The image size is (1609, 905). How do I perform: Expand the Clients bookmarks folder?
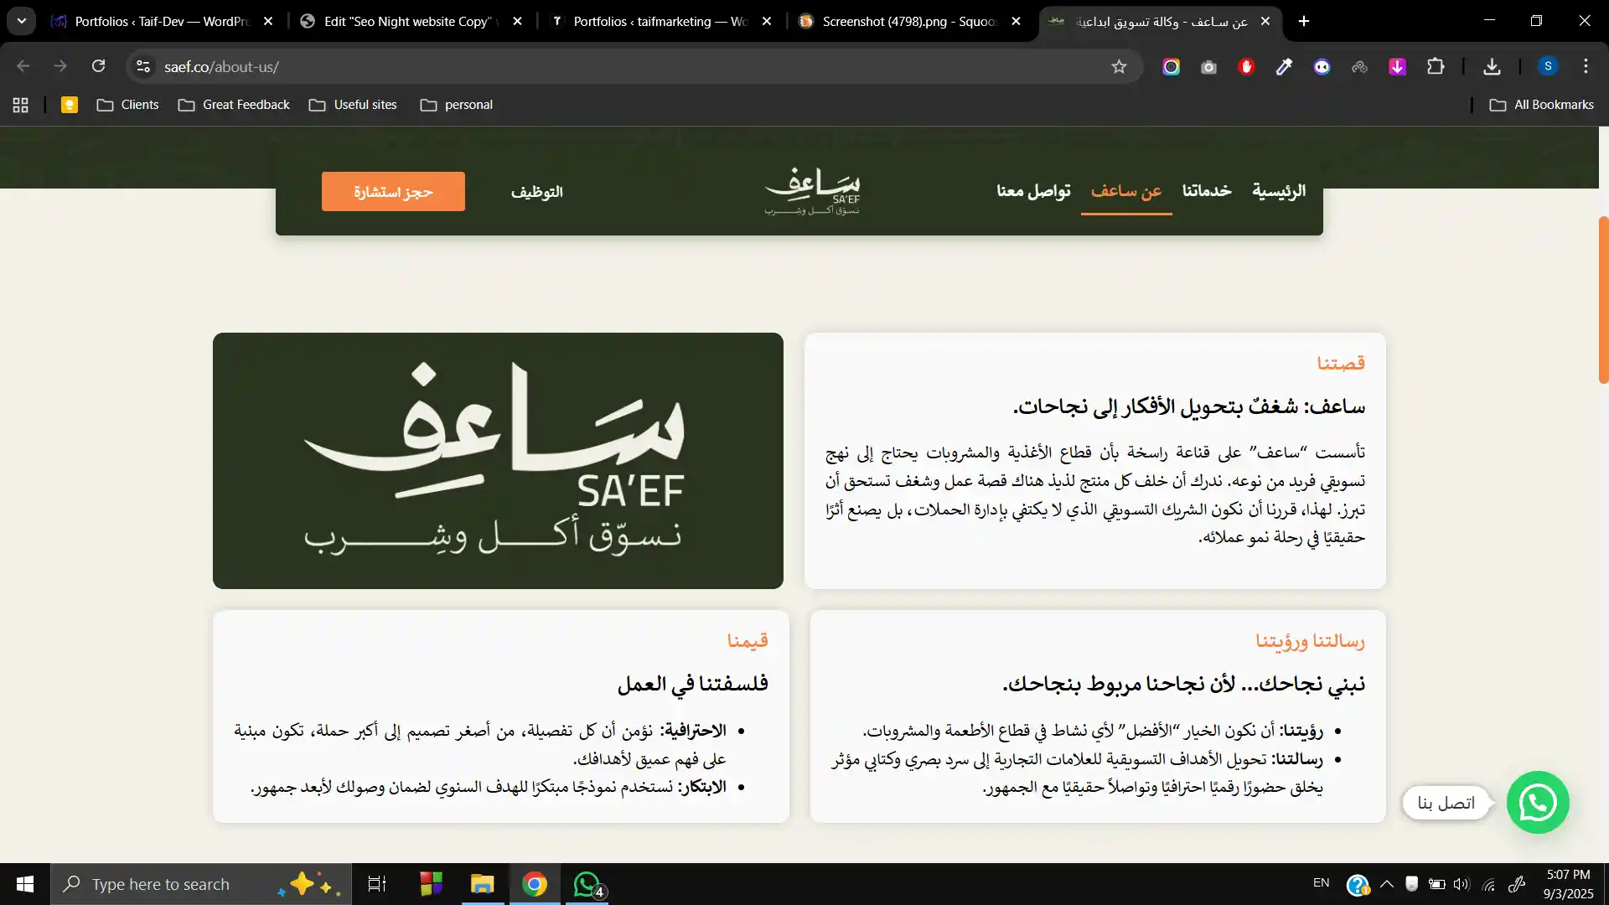point(127,105)
